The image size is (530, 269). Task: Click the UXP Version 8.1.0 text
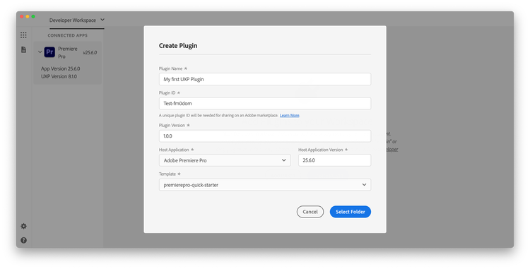pyautogui.click(x=59, y=76)
